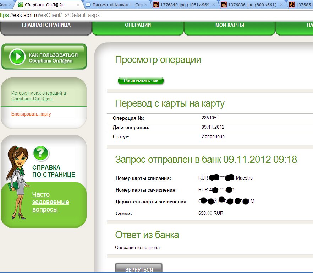Close the 1376840.jpg browser tab
Screen dimensions: 313x273
click(214, 5)
